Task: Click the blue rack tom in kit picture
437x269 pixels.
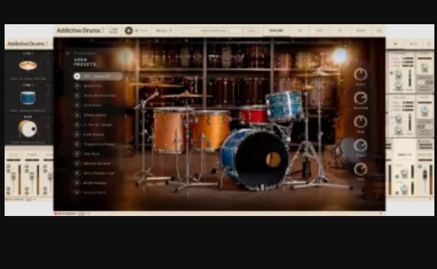Action: pos(284,106)
